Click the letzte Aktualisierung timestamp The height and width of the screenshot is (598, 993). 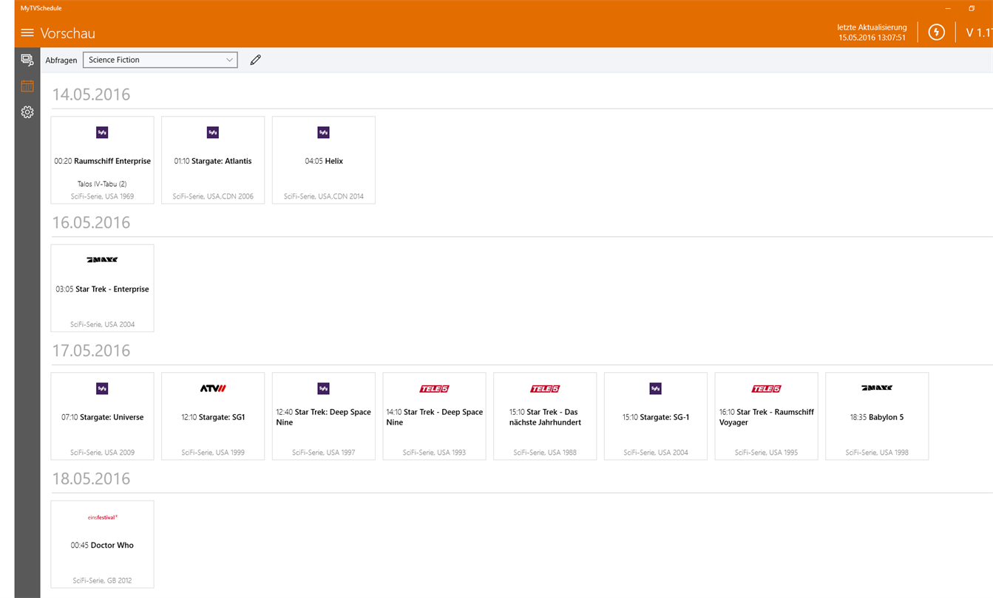click(872, 32)
